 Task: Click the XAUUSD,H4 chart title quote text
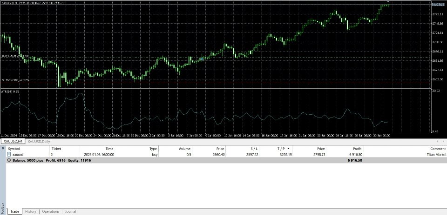coord(33,3)
